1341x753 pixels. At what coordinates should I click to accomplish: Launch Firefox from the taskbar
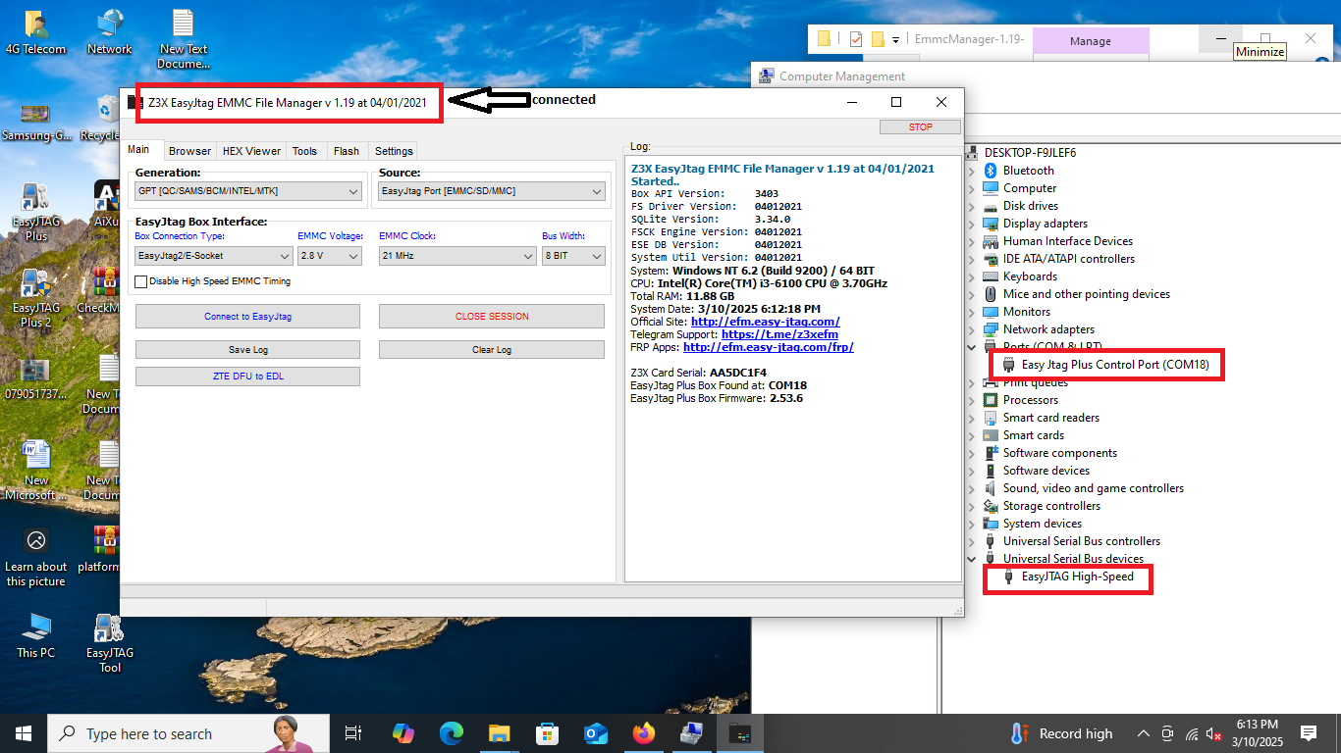coord(644,733)
